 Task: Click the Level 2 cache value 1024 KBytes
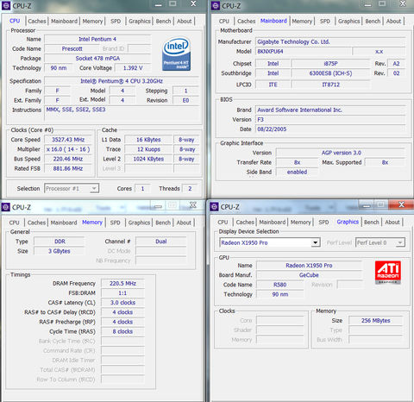pyautogui.click(x=148, y=159)
